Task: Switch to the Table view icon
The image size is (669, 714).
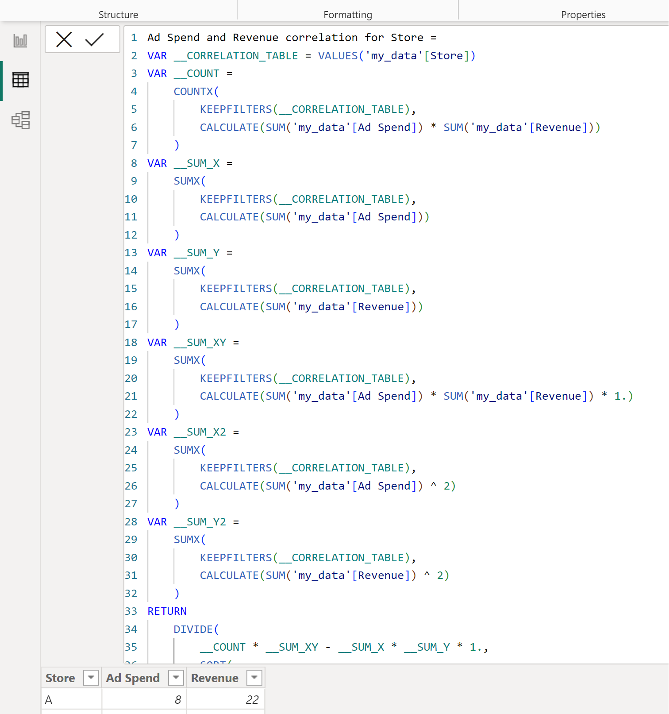Action: [20, 80]
